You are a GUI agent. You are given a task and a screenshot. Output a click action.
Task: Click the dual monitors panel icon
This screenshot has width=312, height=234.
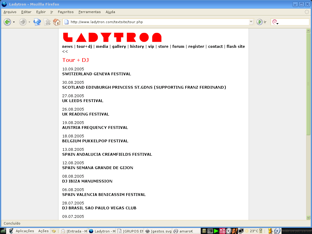pyautogui.click(x=241, y=231)
